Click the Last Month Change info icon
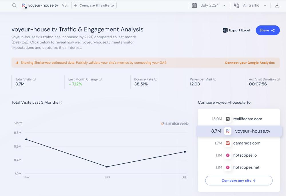Screen dimensions: 286x196 100,79
